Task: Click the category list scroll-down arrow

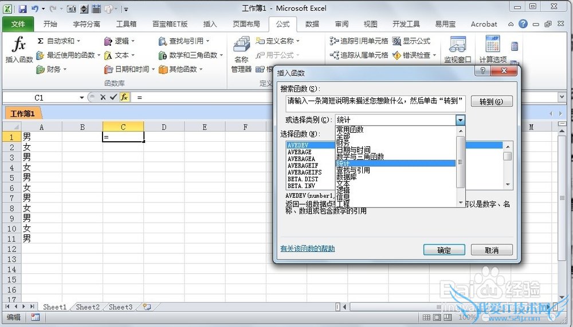Action: (461, 203)
